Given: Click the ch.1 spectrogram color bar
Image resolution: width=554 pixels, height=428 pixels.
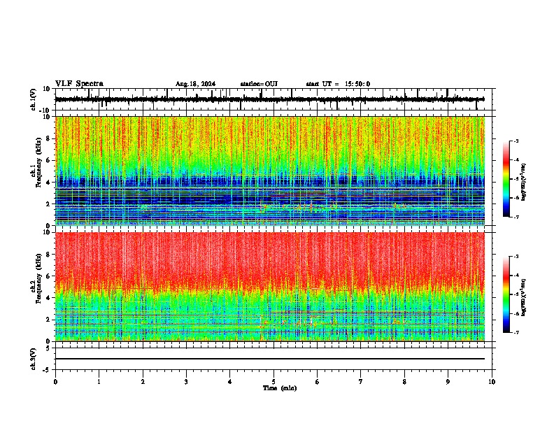Looking at the screenshot, I should click(506, 179).
